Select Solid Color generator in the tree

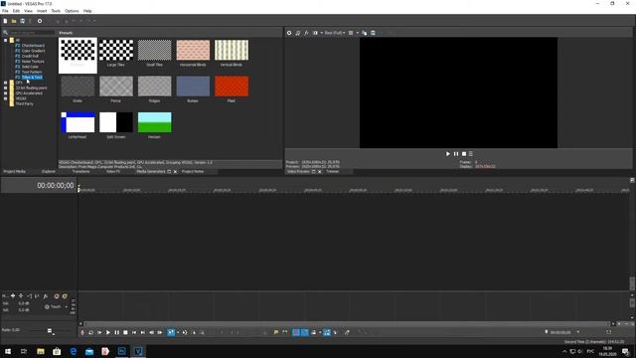coord(30,67)
